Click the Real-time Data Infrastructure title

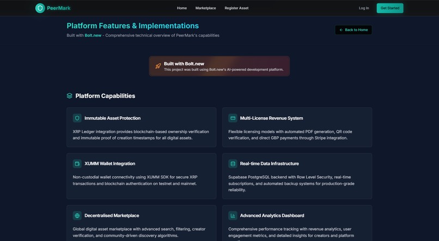coord(269,164)
